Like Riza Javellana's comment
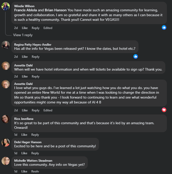This screenshot has width=172, height=174. [24, 135]
